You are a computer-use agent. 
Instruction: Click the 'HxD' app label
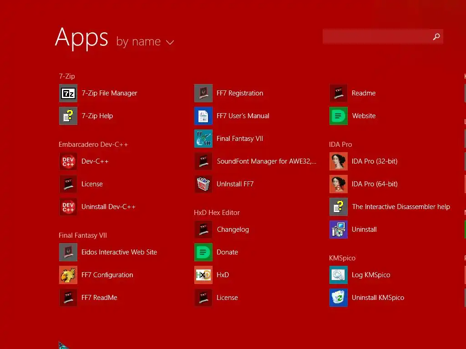(x=223, y=275)
